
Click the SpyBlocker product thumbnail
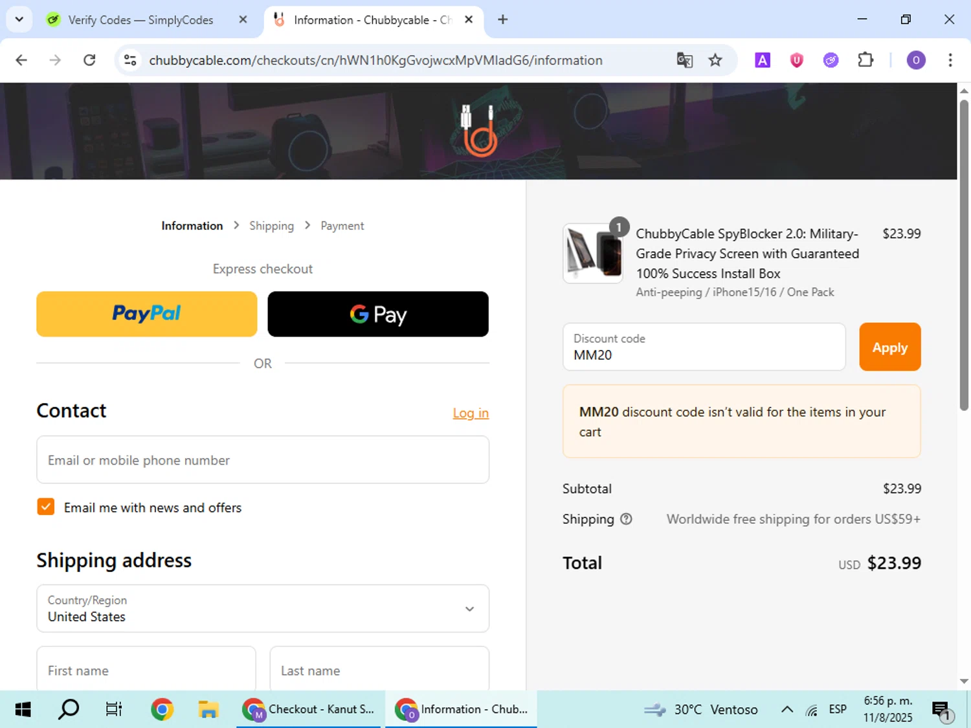(x=593, y=253)
